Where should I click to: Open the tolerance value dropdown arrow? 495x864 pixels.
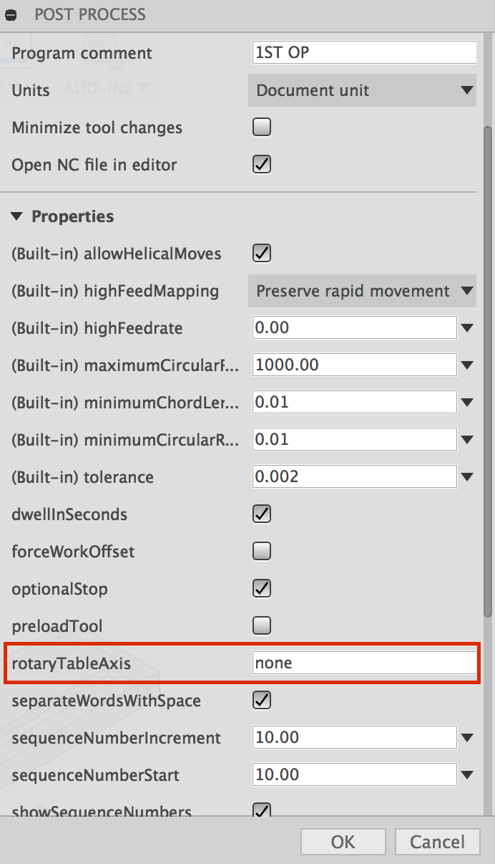(x=469, y=476)
